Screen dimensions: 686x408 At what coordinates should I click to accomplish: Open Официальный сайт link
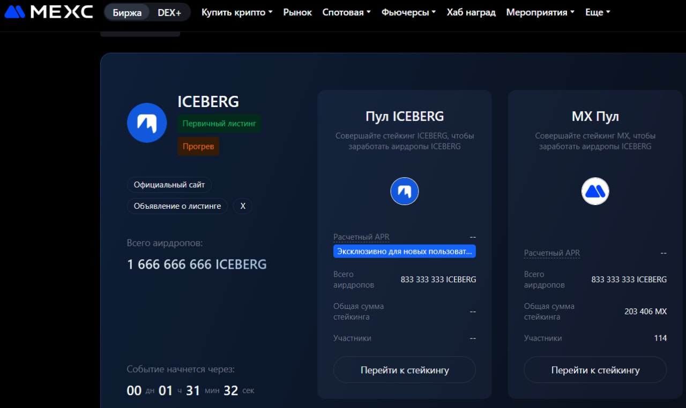(x=169, y=185)
